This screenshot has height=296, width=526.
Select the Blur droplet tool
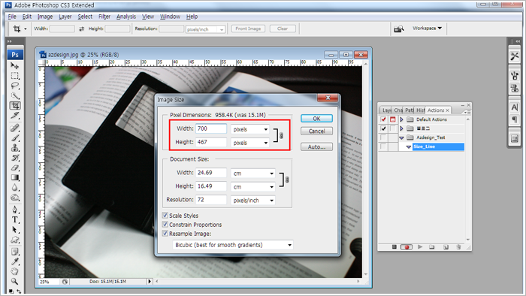(15, 188)
